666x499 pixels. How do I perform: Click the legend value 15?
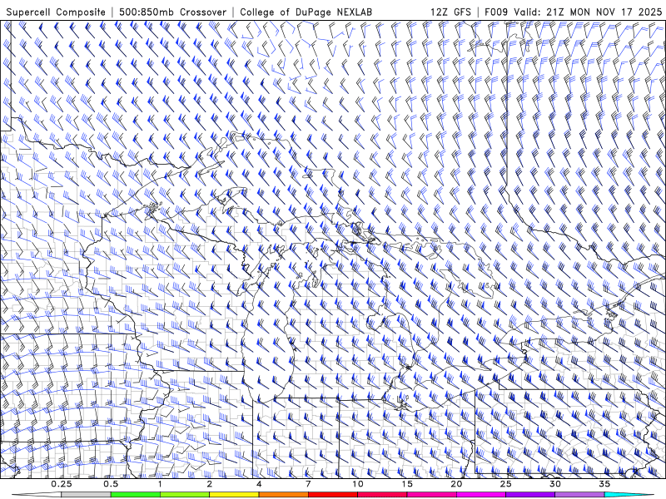click(x=407, y=484)
